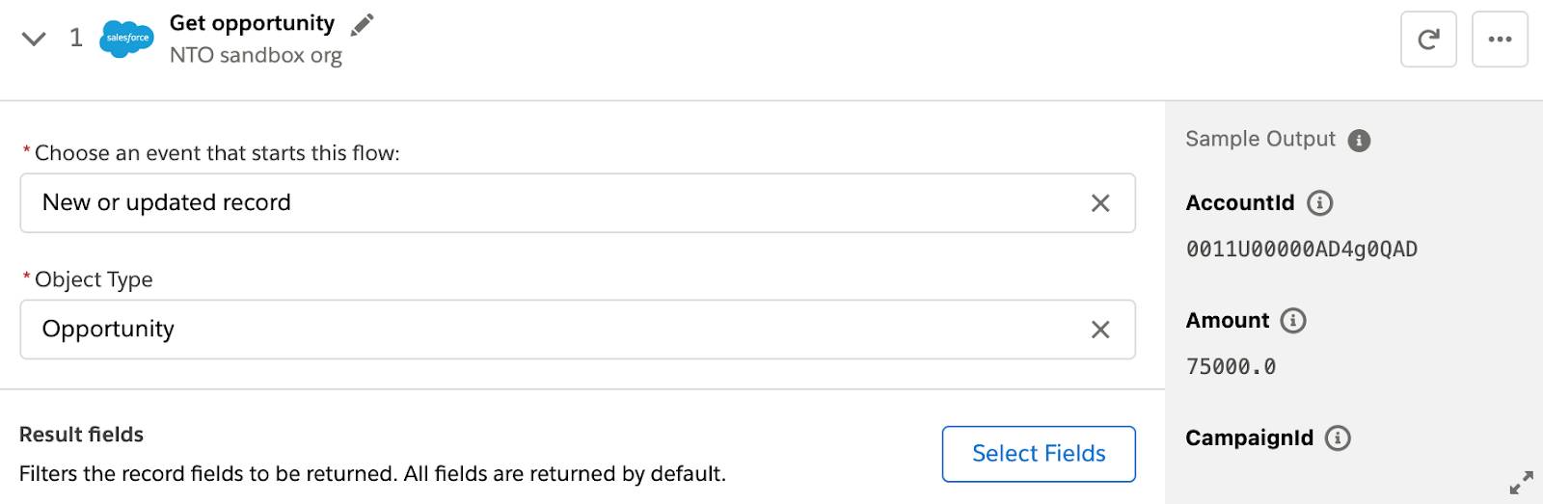Open the event selection dropdown
The width and height of the screenshot is (1543, 504).
point(559,203)
